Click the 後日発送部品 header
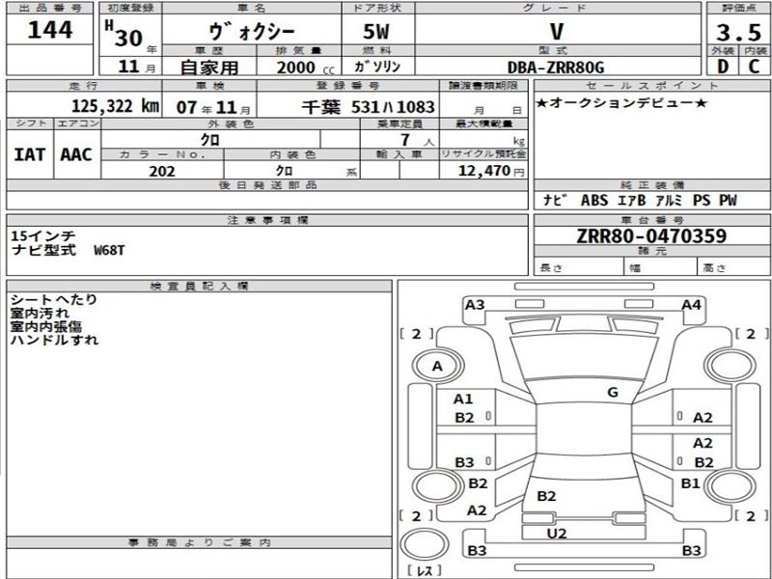This screenshot has height=579, width=772. point(267,185)
